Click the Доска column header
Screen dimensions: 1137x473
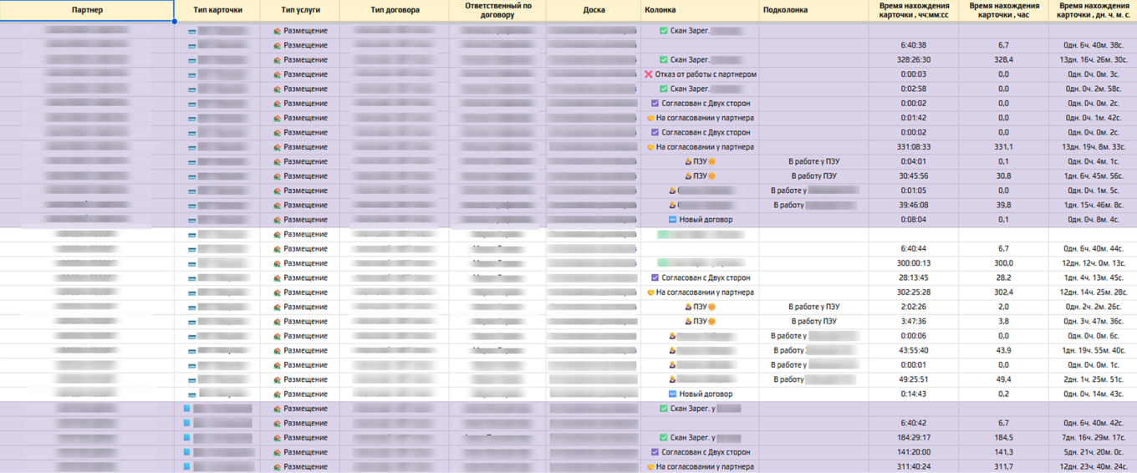click(594, 10)
